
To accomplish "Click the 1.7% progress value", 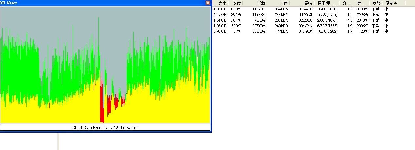I will pyautogui.click(x=237, y=31).
